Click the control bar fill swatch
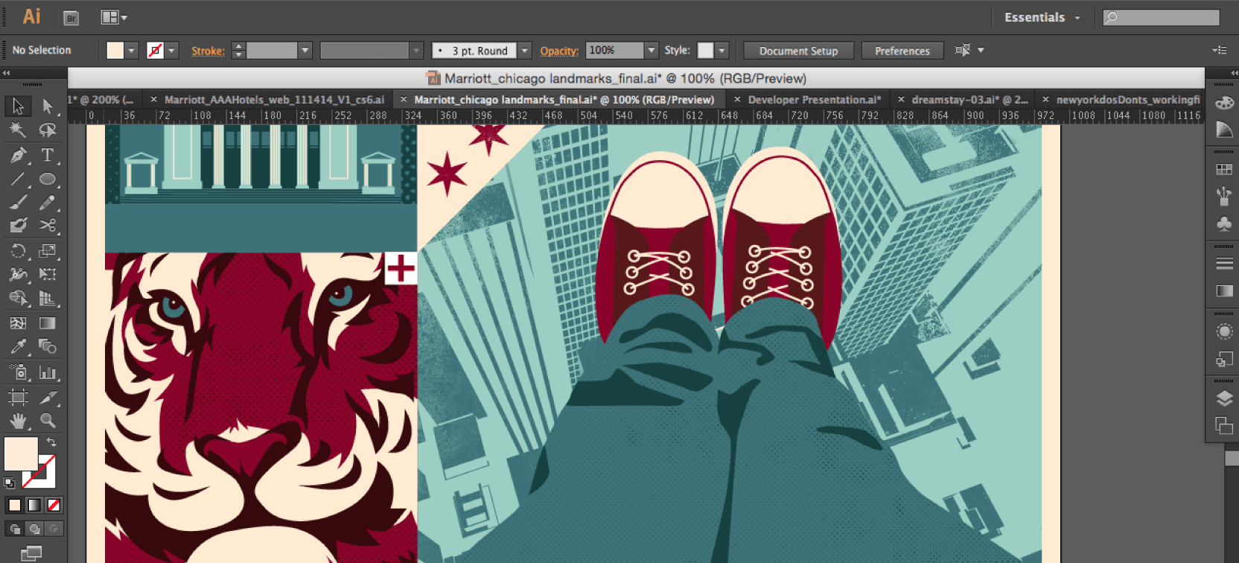1239x563 pixels. [x=115, y=51]
